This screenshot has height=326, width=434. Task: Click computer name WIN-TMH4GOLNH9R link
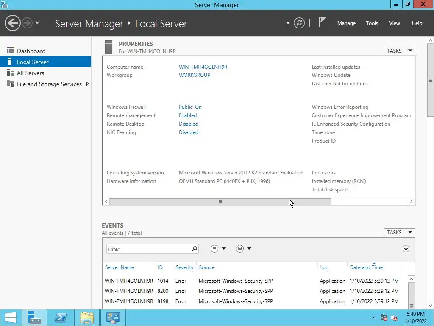(x=203, y=67)
